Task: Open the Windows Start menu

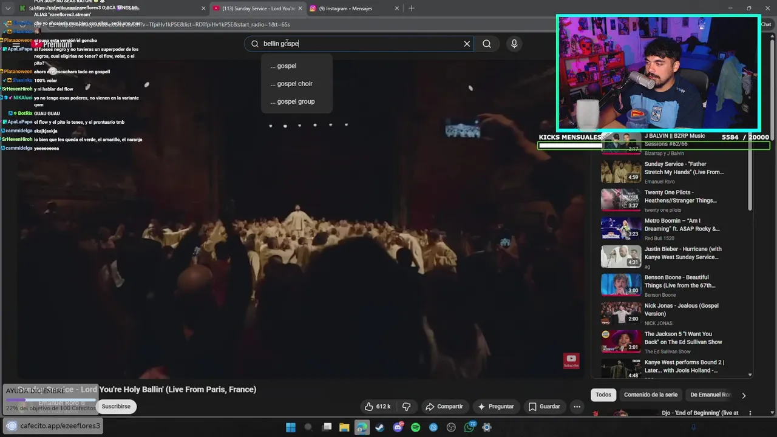Action: 291,427
